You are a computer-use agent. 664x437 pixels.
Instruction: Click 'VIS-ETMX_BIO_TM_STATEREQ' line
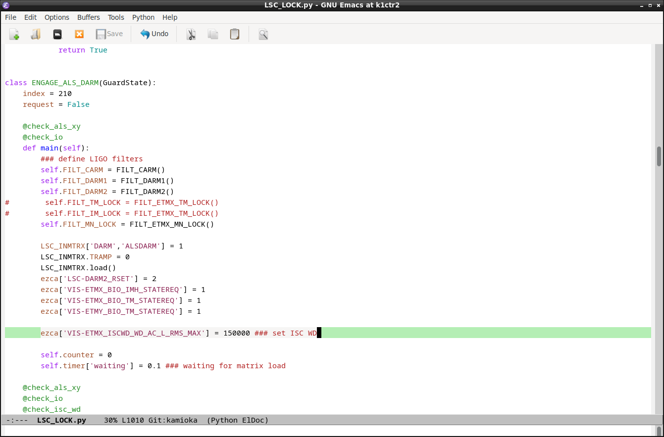coord(121,300)
